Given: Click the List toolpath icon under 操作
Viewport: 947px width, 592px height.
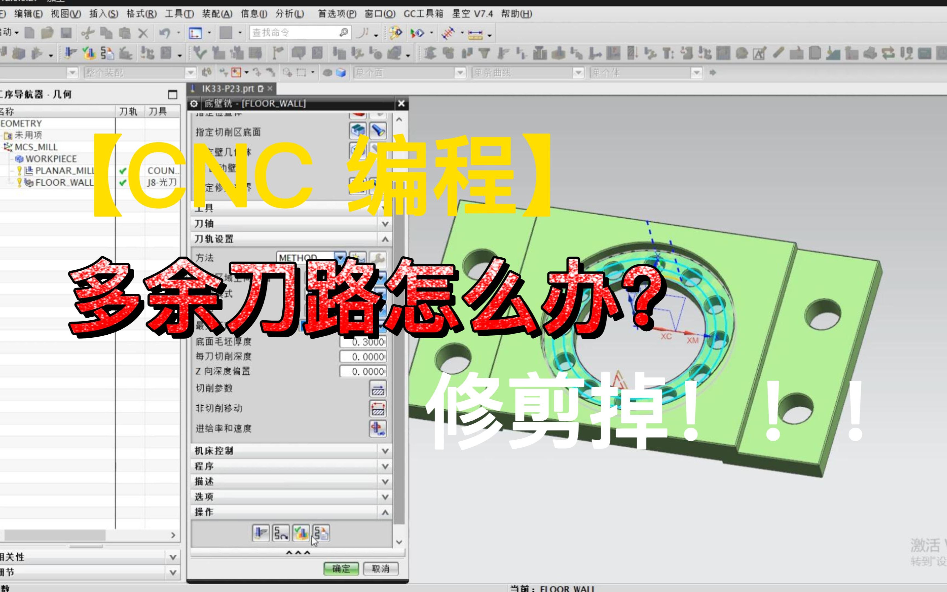Looking at the screenshot, I should point(321,533).
